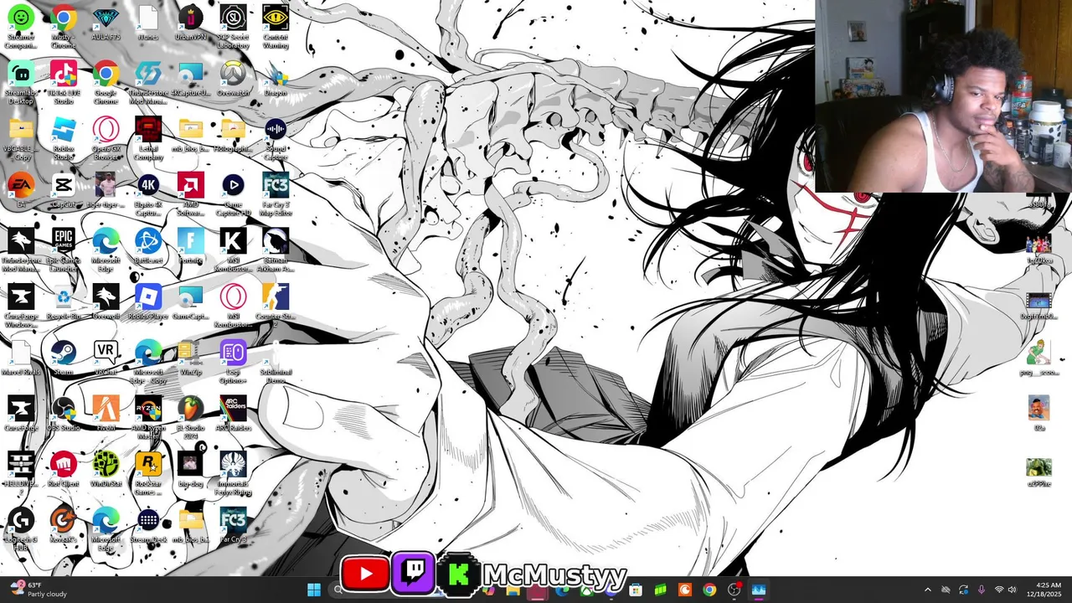Select the big-dog image file
1072x603 pixels.
click(x=190, y=471)
